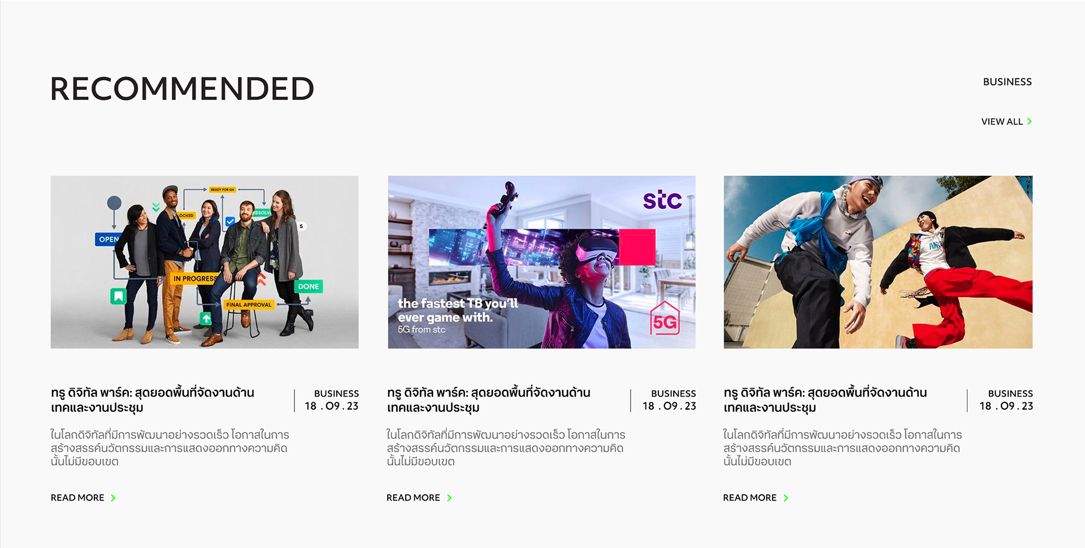Open the team workflow article thumbnail

tap(205, 262)
